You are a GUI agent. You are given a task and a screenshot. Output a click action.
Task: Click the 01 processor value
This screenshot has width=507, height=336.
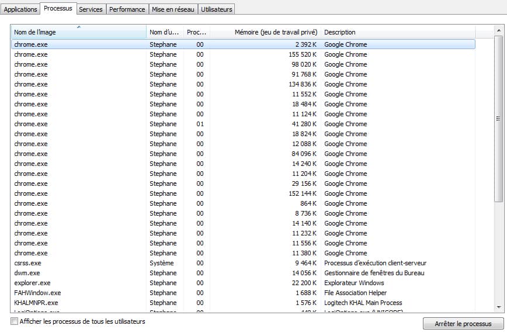click(200, 124)
